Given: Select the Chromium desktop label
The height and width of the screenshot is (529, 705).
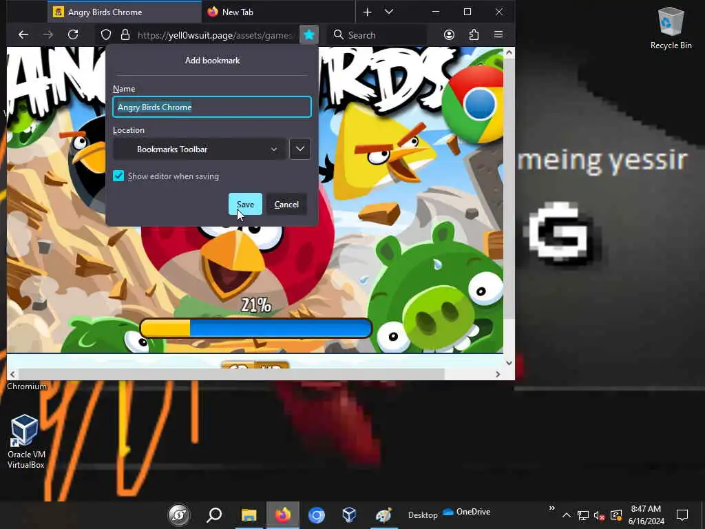Looking at the screenshot, I should (27, 386).
